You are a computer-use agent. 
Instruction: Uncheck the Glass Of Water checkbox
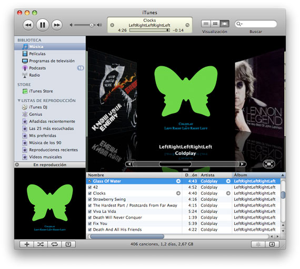tap(89, 181)
